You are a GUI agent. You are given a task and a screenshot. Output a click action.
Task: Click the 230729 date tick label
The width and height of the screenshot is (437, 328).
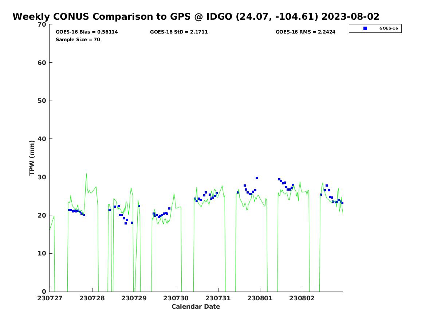pos(134,298)
